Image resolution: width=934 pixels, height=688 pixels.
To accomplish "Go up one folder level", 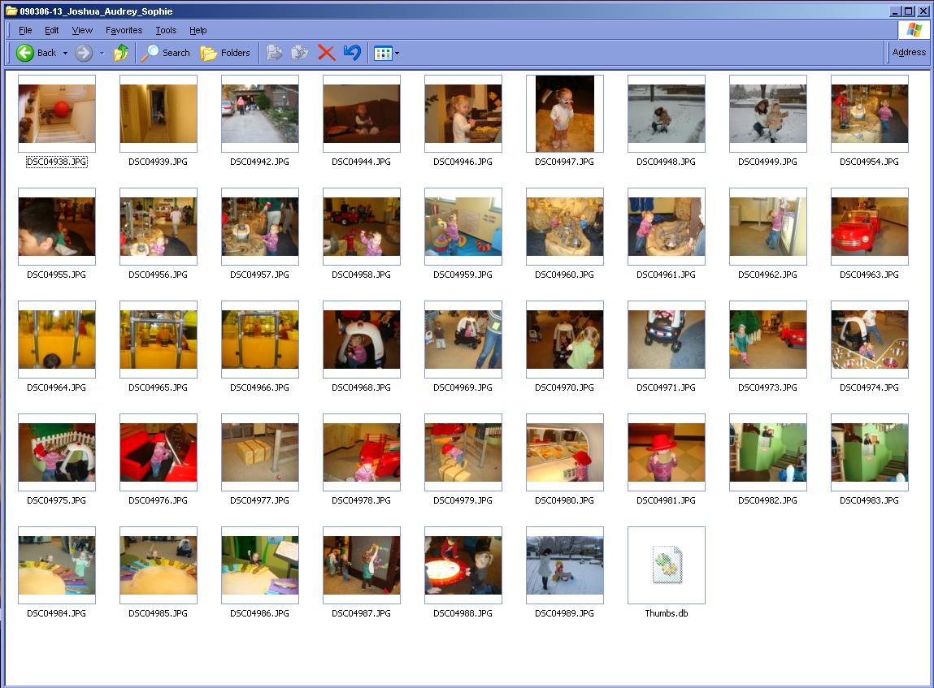I will (121, 53).
